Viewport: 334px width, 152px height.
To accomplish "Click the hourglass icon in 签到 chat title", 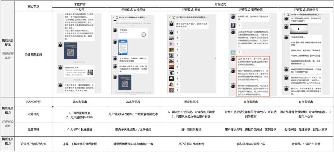I will pos(174,17).
